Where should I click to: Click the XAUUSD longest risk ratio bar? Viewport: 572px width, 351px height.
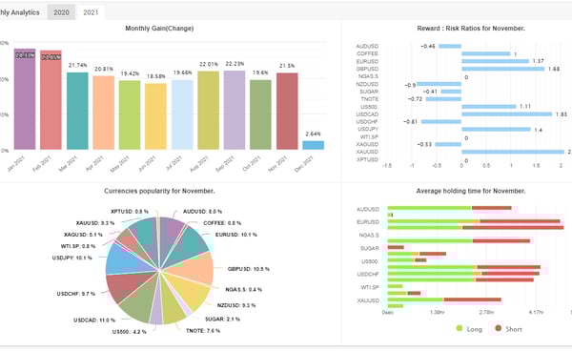tap(513, 152)
